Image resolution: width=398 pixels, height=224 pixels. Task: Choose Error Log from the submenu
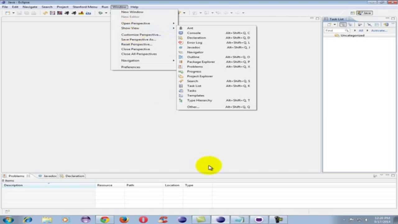216,43
